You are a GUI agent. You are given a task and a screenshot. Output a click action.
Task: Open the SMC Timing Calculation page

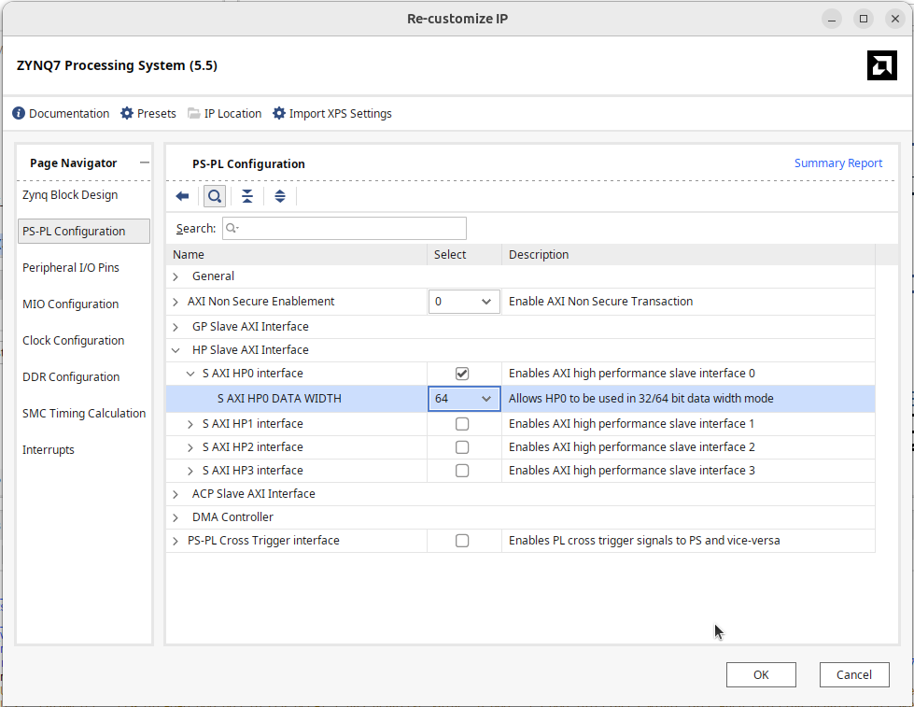point(84,414)
